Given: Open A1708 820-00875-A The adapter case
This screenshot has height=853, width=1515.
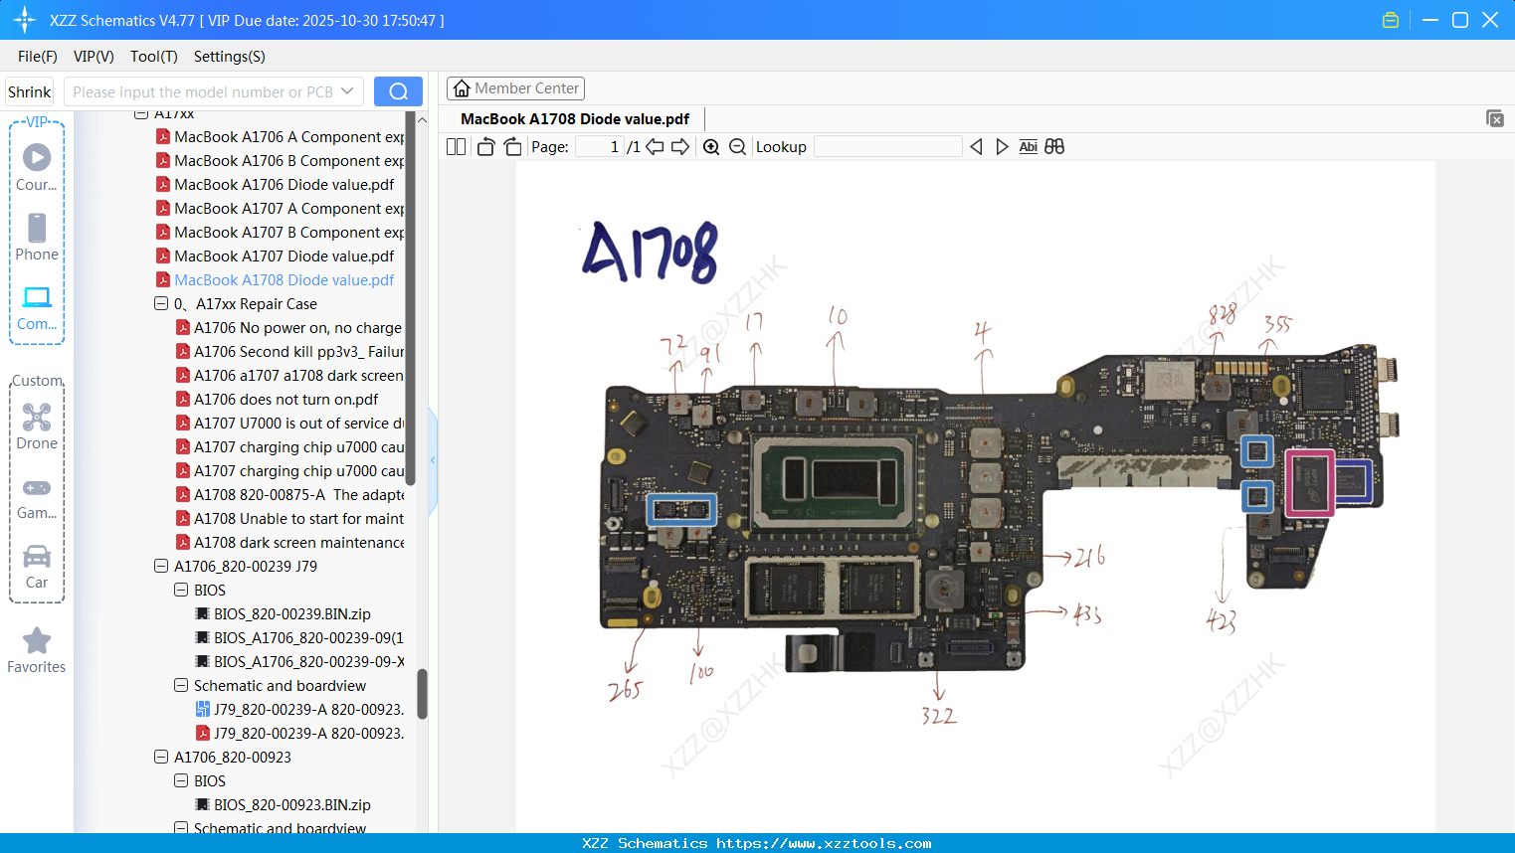Looking at the screenshot, I should (289, 495).
